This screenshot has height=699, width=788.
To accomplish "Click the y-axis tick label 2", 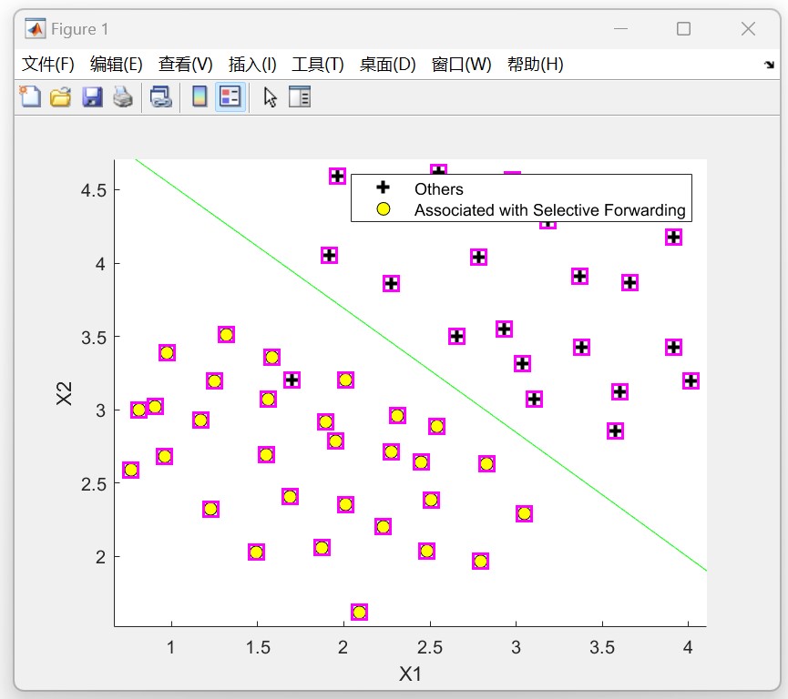I will tap(100, 557).
